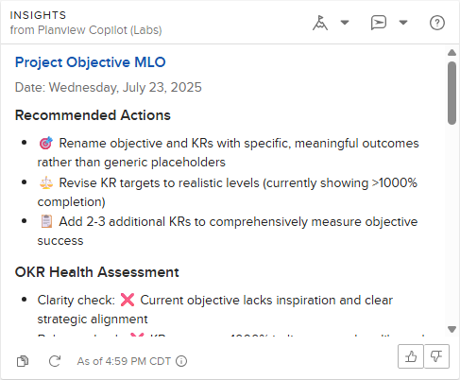Click the balance scale emoji icon
Screen dimensions: 460x380
(46, 183)
